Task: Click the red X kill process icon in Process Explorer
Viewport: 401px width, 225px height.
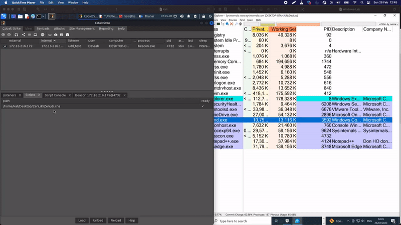Action: click(x=232, y=24)
